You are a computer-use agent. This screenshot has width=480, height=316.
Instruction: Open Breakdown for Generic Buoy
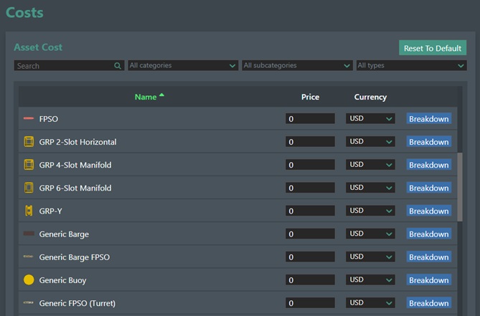429,280
